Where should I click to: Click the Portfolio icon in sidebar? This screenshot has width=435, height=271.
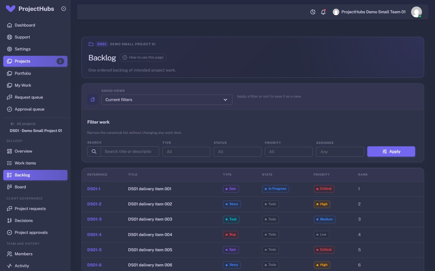tap(10, 73)
